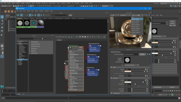This screenshot has height=102, width=181.
Task: Open the Type dropdown in Property Editor
Action: pyautogui.click(x=132, y=65)
